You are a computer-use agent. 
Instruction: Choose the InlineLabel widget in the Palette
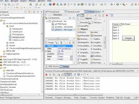pyautogui.click(x=83, y=36)
